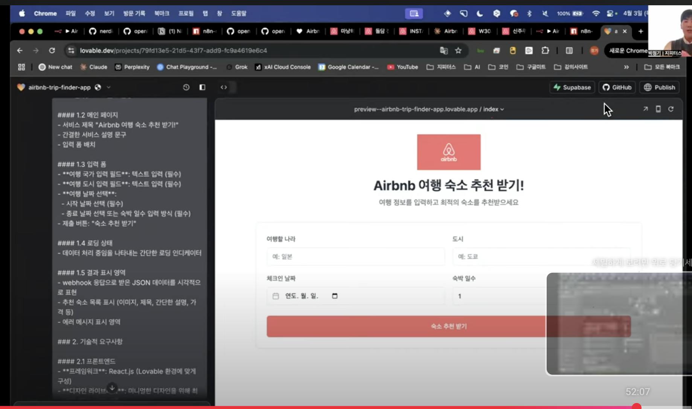This screenshot has width=692, height=409.
Task: Refresh the Lovable preview pane
Action: click(x=671, y=109)
